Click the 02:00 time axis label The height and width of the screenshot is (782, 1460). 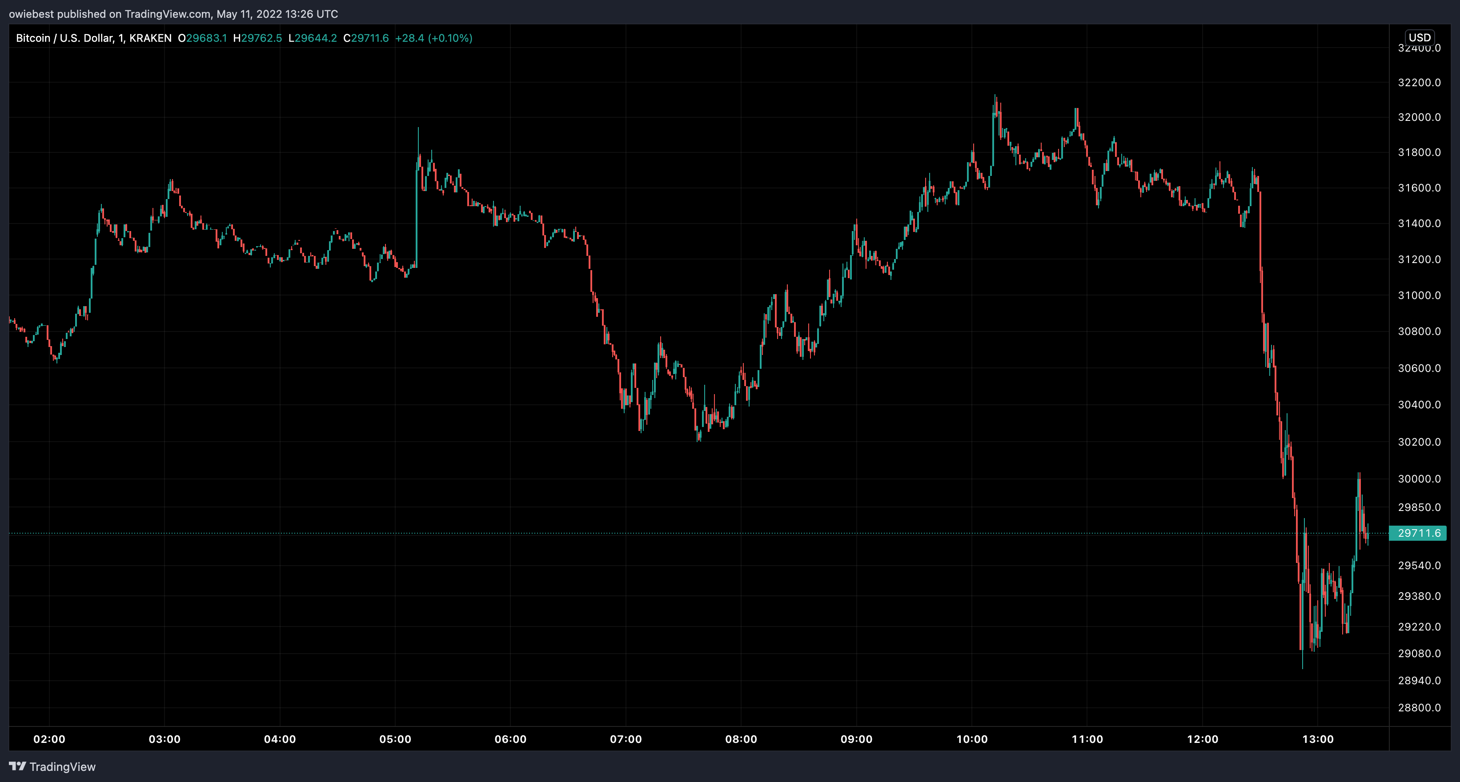pyautogui.click(x=49, y=739)
